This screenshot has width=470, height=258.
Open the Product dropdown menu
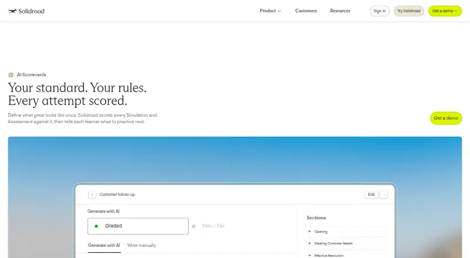point(270,11)
